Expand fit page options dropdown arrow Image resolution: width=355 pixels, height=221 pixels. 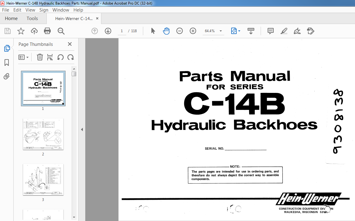point(239,31)
